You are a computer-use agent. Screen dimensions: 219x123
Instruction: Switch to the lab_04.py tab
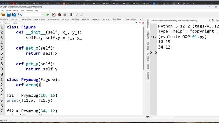(96, 19)
